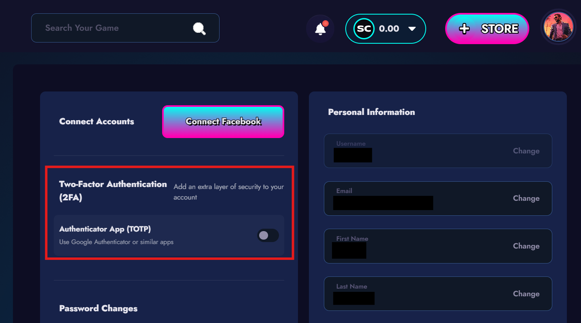
Task: Click the magnifying glass search icon
Action: (199, 28)
